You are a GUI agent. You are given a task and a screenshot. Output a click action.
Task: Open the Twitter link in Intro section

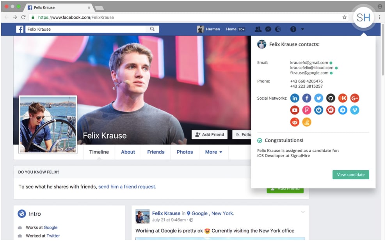point(53,236)
